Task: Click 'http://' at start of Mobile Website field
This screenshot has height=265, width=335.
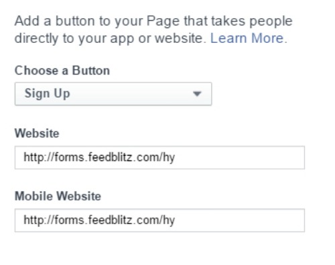Action: pos(38,220)
